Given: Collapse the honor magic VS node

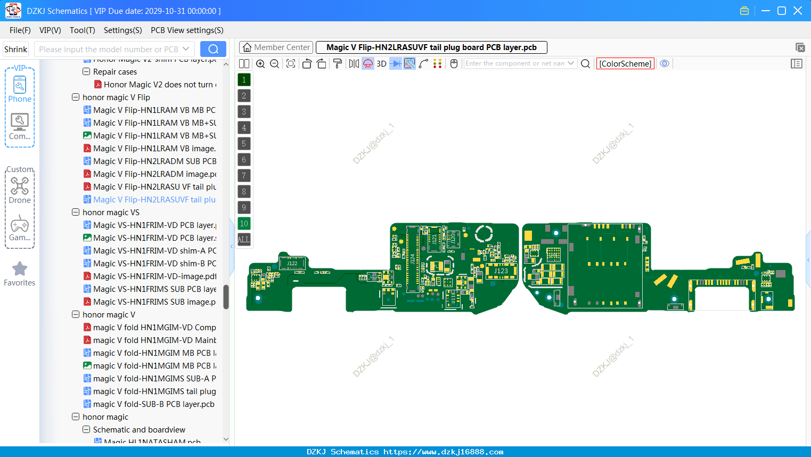Looking at the screenshot, I should tap(76, 212).
